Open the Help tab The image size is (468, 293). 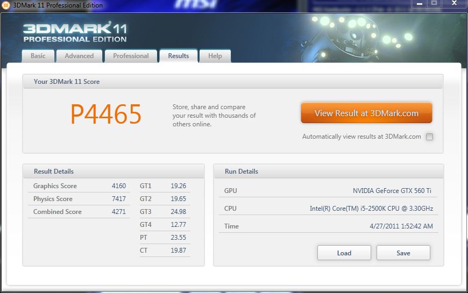click(215, 56)
